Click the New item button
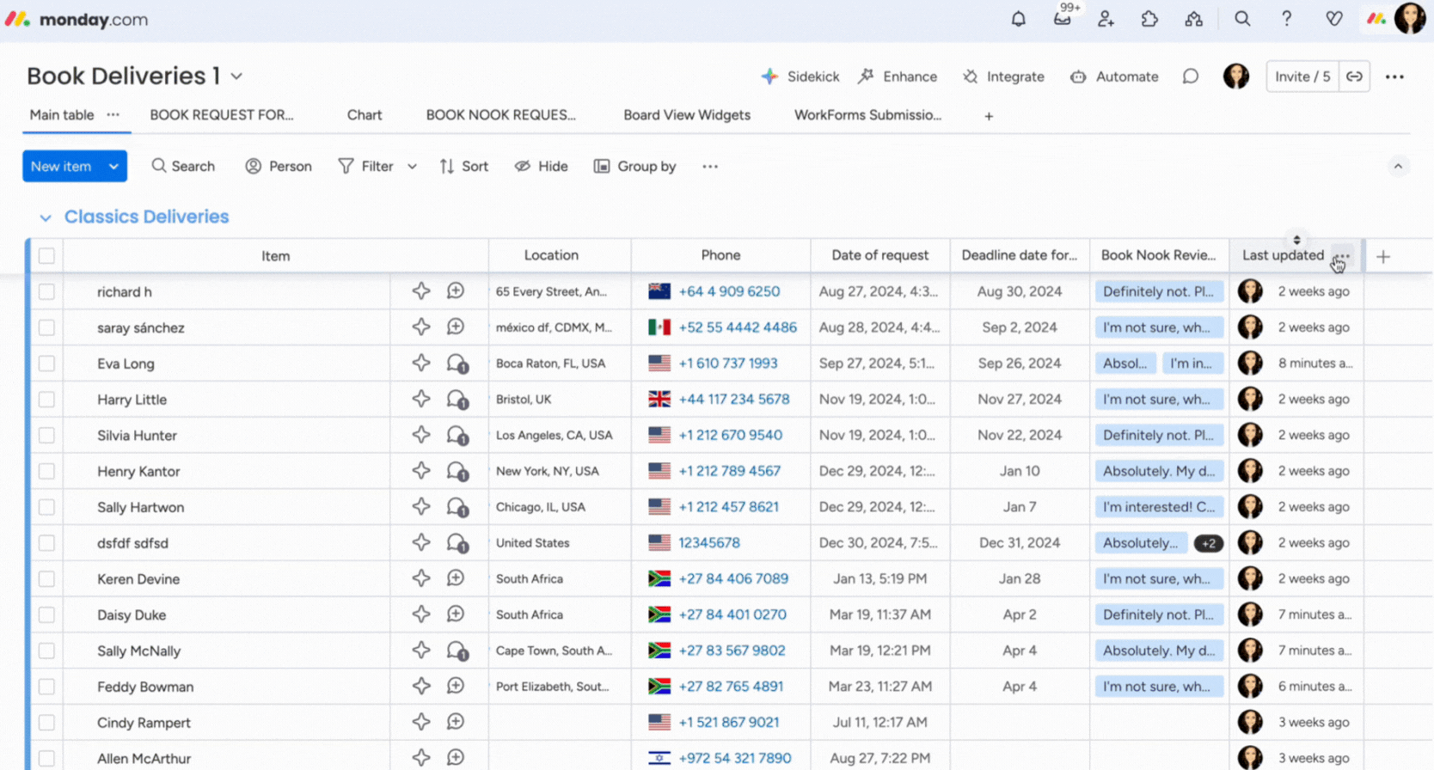This screenshot has width=1434, height=770. [61, 166]
